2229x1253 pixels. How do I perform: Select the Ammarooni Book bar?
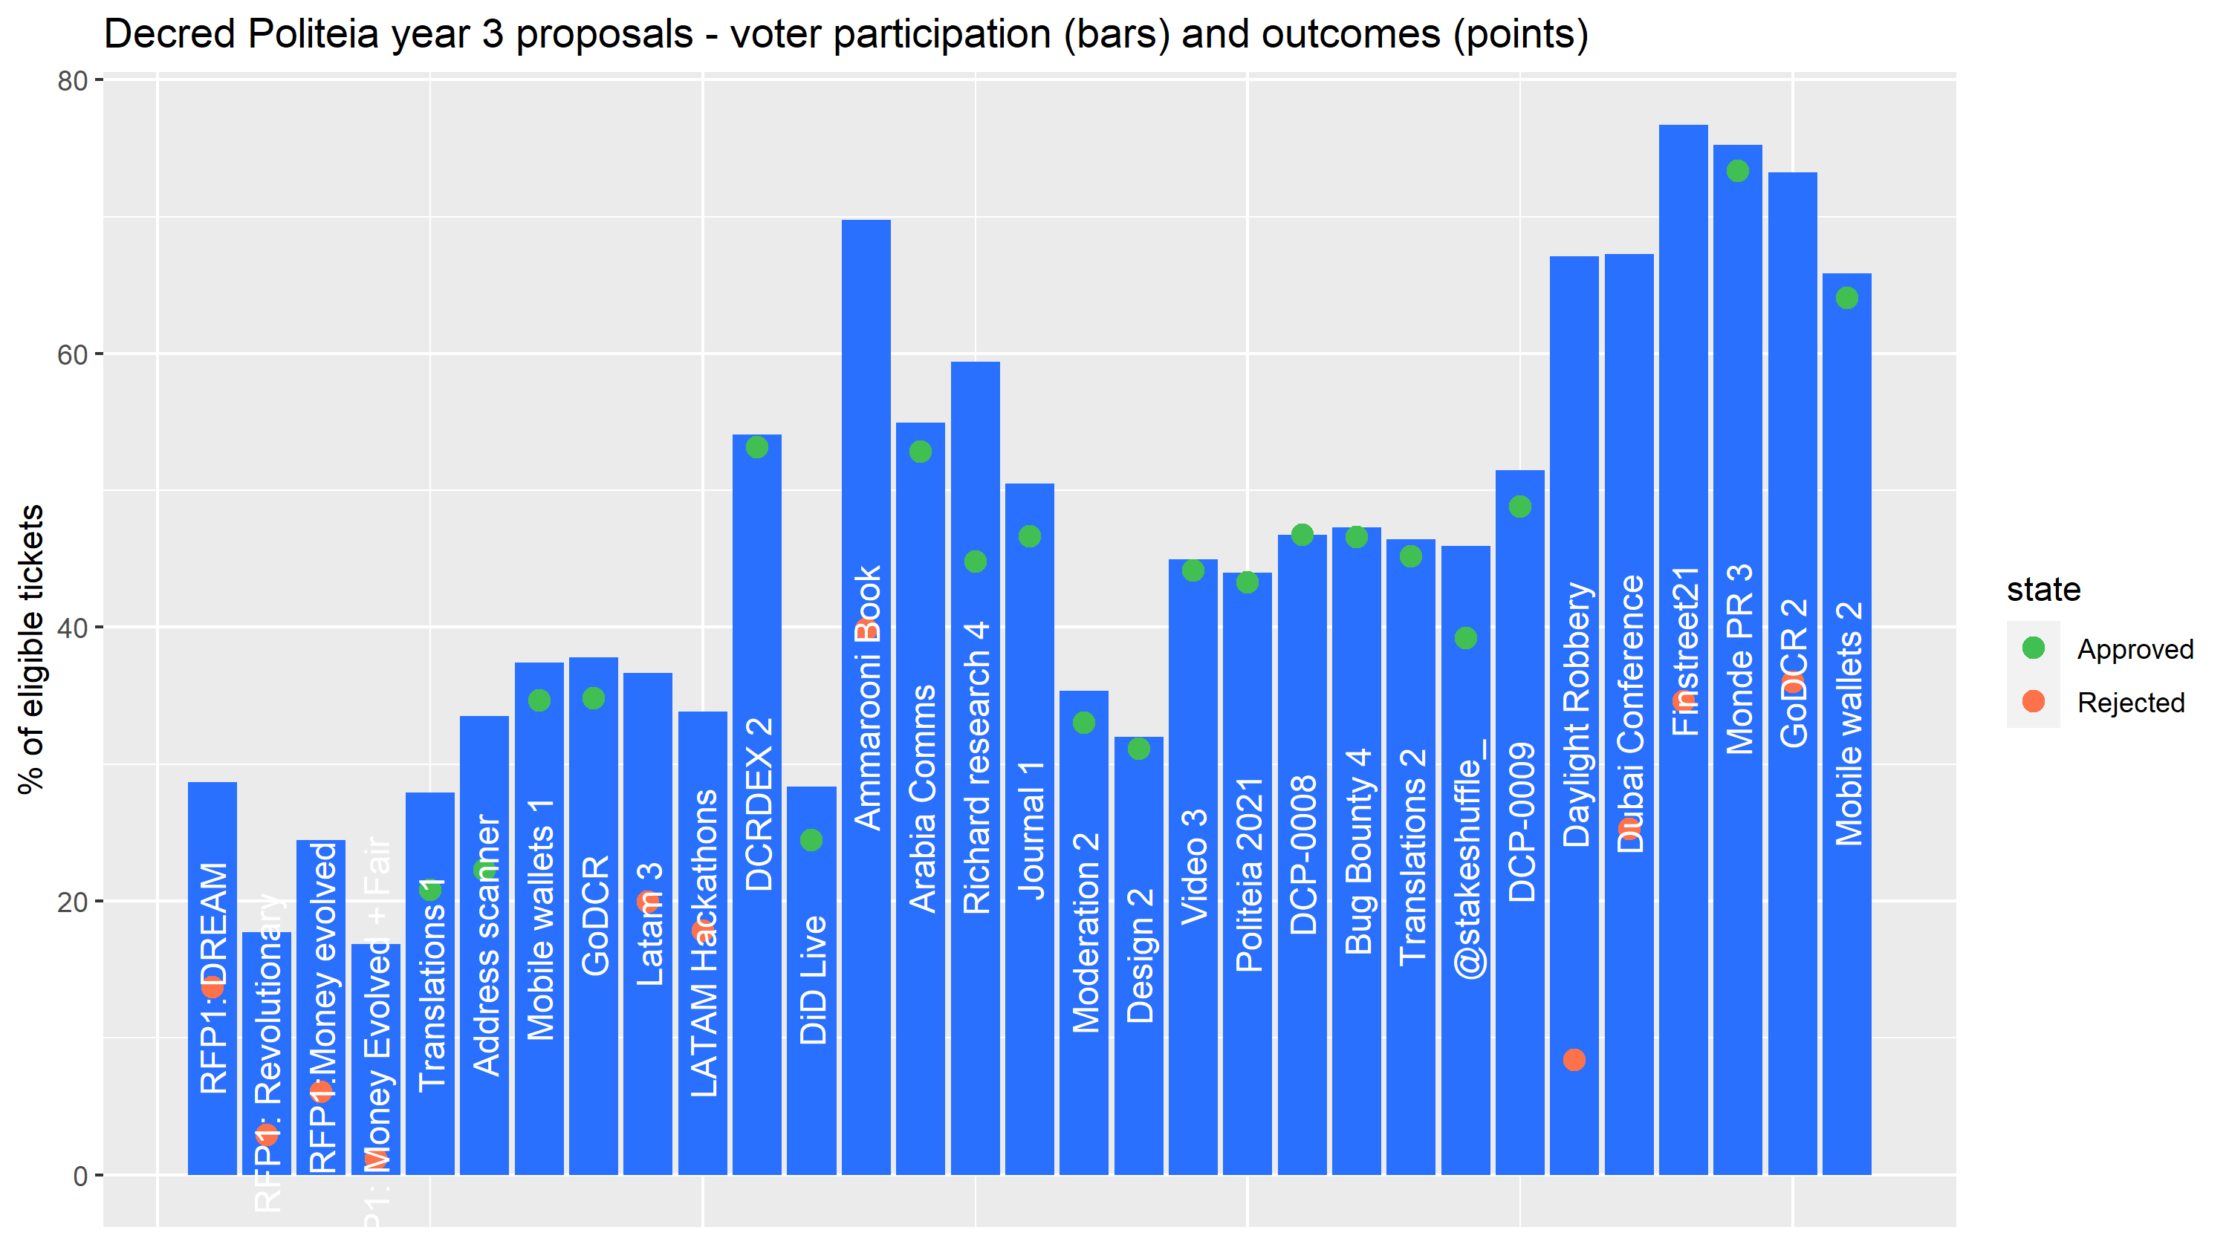(x=866, y=697)
